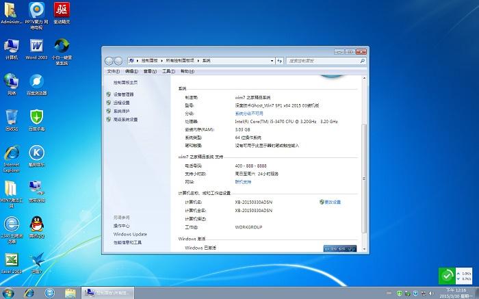Go to 控制面板主页
The width and height of the screenshot is (479, 299).
point(125,82)
